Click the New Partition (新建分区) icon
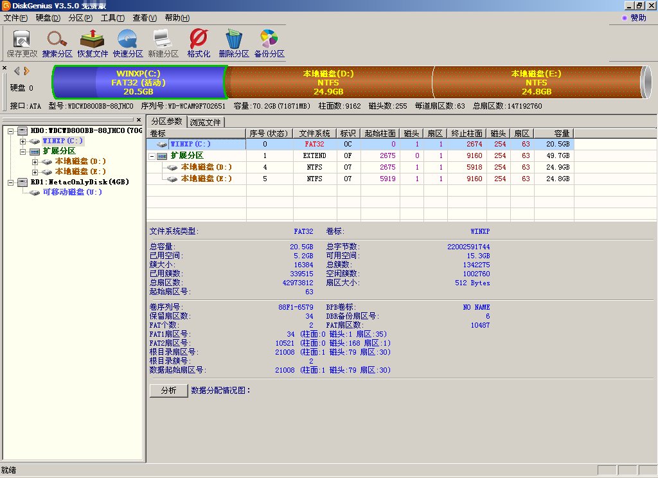Viewport: 658px width, 478px height. click(163, 44)
